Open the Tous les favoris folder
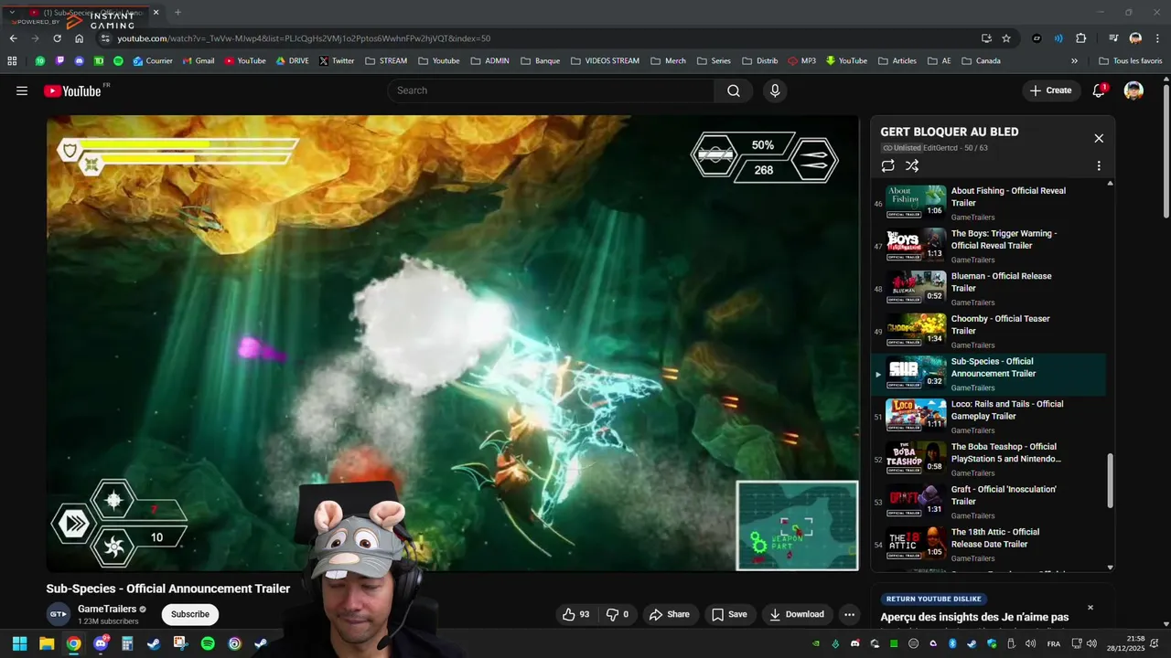The image size is (1171, 658). click(x=1130, y=61)
